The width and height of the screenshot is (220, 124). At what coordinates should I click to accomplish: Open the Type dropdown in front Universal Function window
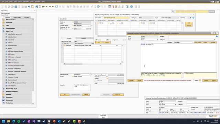tap(157, 40)
